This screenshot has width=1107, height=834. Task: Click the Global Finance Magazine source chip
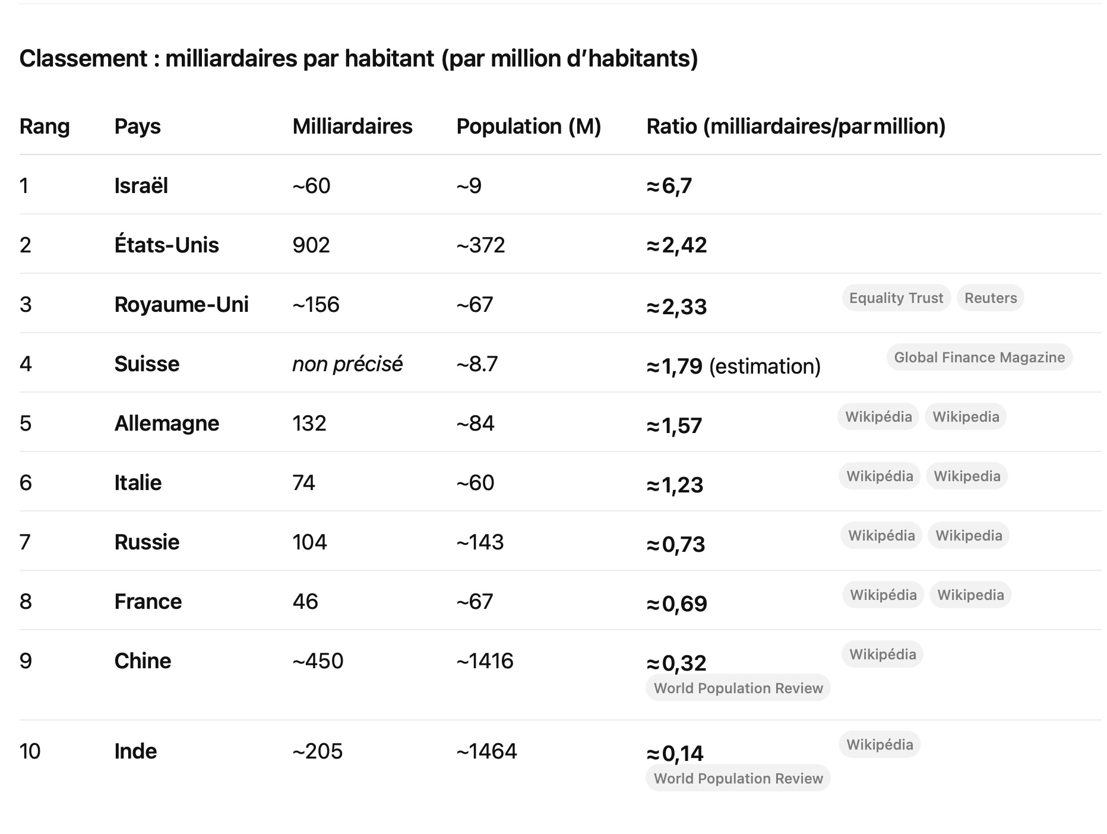click(979, 358)
